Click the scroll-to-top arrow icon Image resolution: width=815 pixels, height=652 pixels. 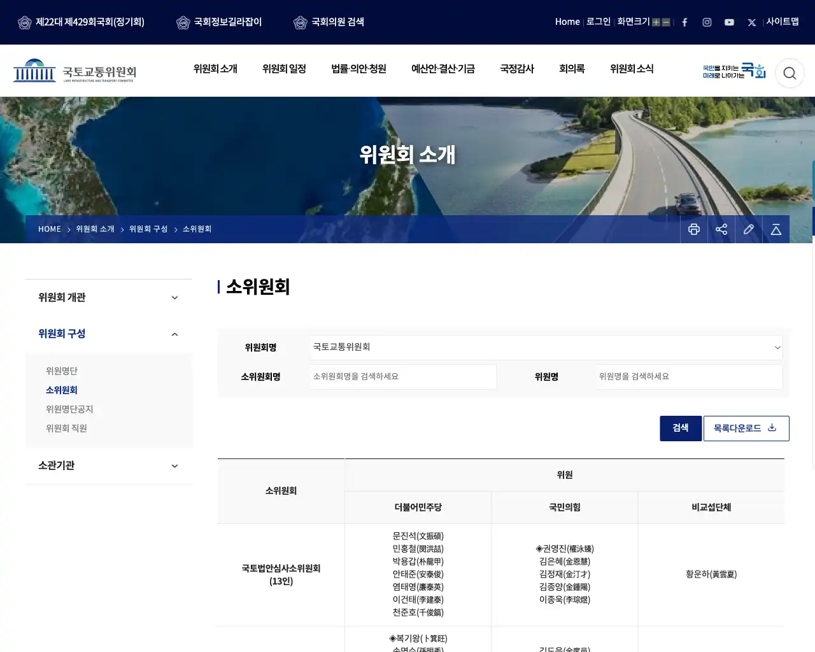coord(776,229)
